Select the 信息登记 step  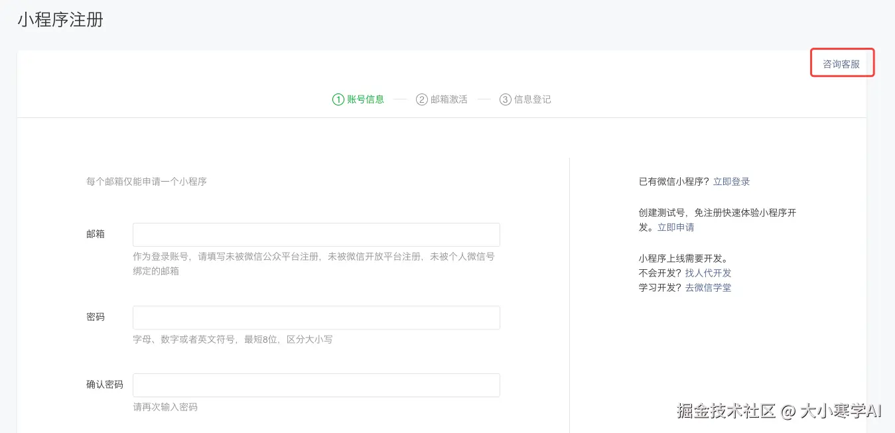click(525, 99)
